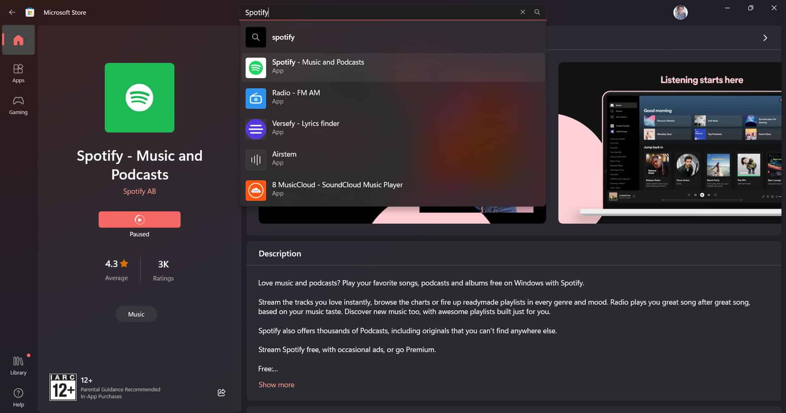Share the Spotify app page

(x=221, y=393)
